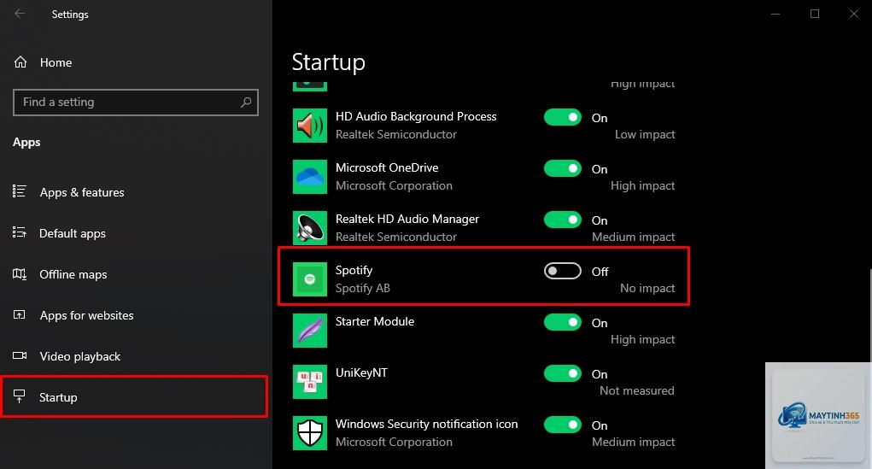This screenshot has height=469, width=872.
Task: Click Windows Security notification icon label
Action: tap(426, 424)
